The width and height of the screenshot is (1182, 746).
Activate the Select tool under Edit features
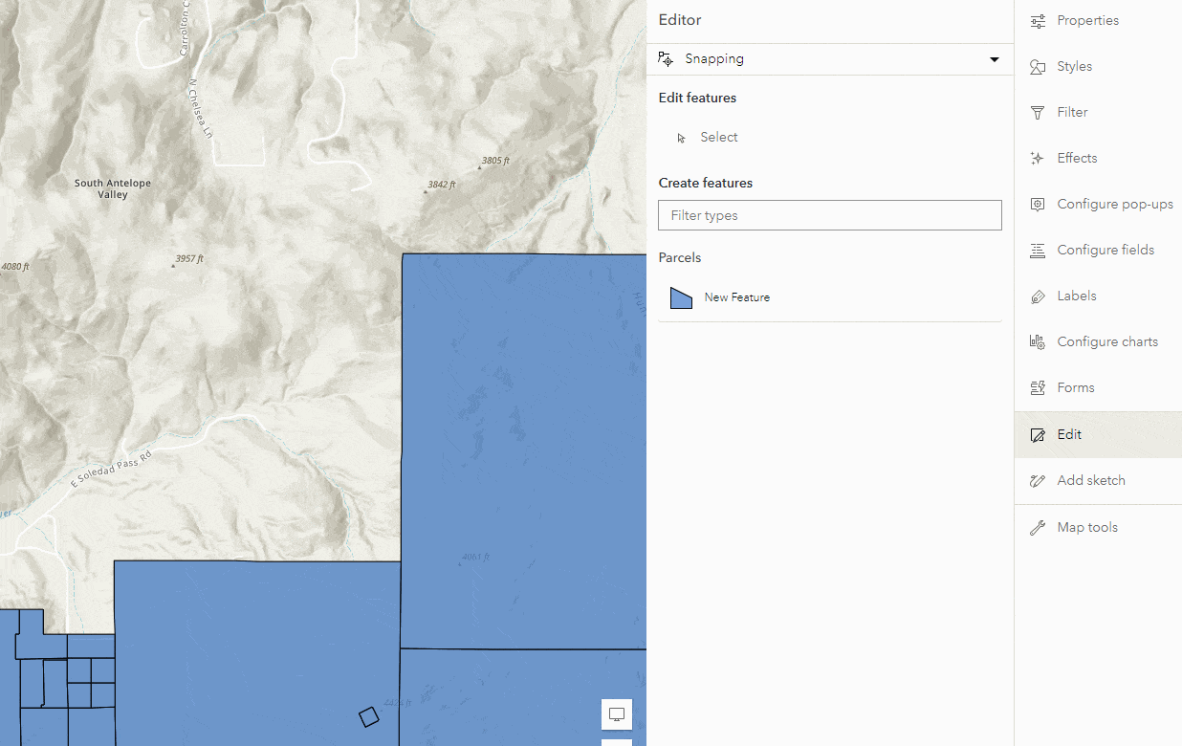coord(718,137)
